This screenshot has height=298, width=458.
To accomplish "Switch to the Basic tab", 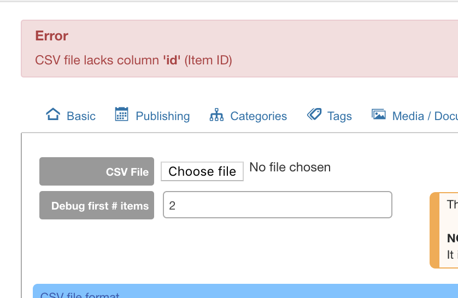I will pos(81,116).
